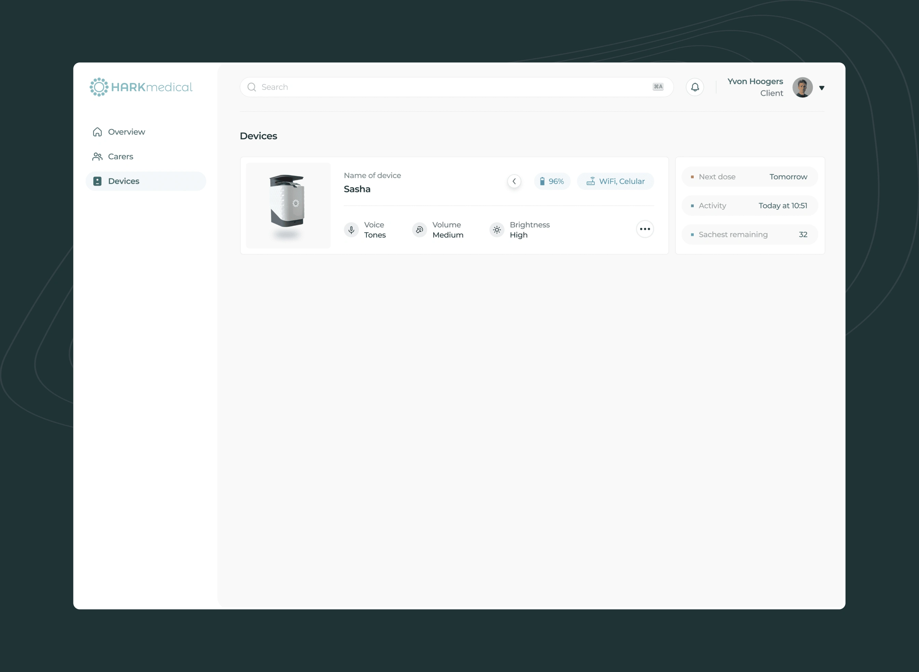Image resolution: width=919 pixels, height=672 pixels.
Task: Click the Volume speaker icon
Action: tap(419, 230)
